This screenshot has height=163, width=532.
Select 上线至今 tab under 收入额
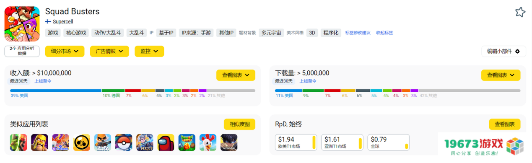tap(43, 81)
